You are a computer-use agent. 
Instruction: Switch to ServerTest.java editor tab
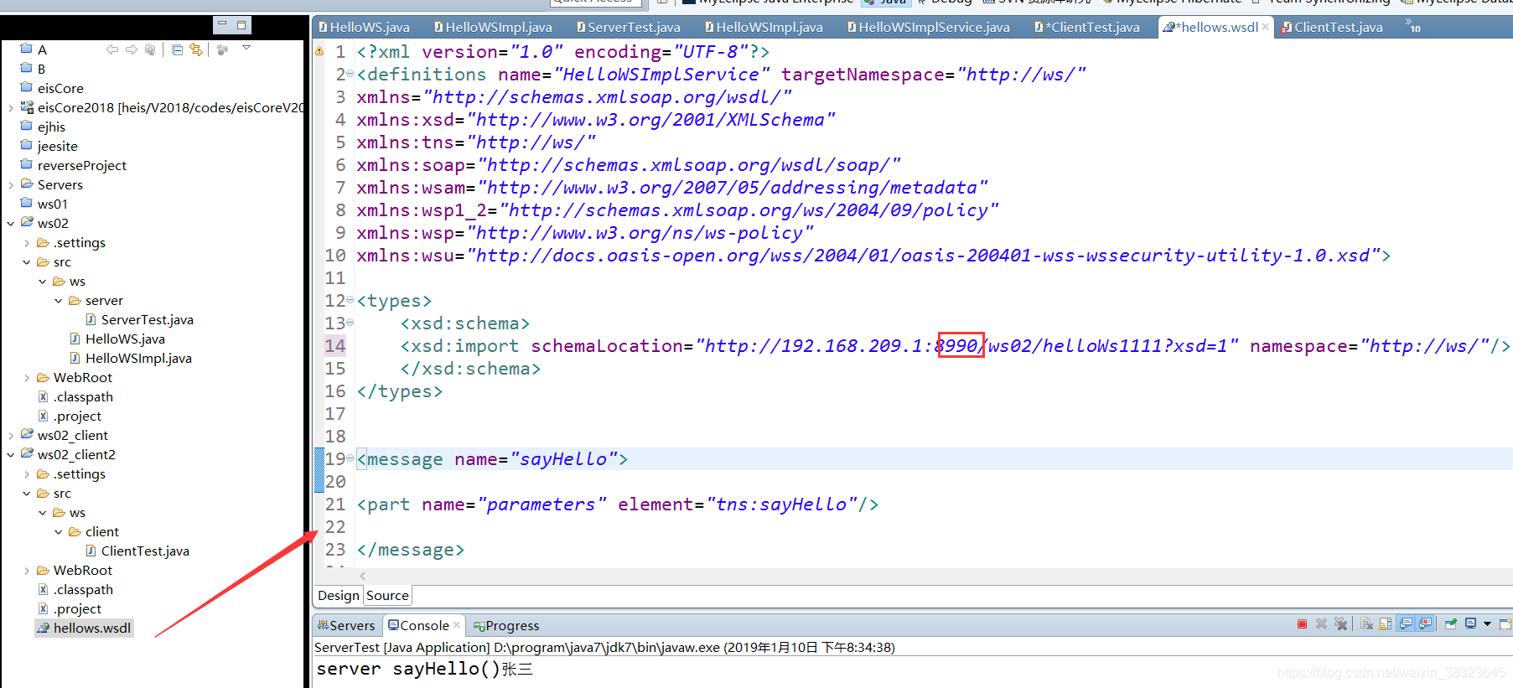[628, 28]
